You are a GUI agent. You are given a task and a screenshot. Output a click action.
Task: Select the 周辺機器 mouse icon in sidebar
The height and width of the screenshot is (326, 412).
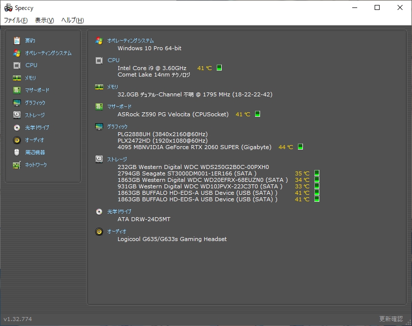click(x=17, y=152)
